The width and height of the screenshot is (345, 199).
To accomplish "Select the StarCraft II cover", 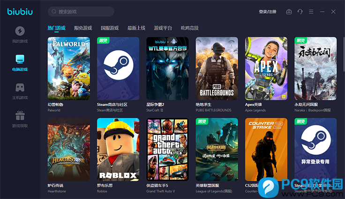I will [167, 68].
